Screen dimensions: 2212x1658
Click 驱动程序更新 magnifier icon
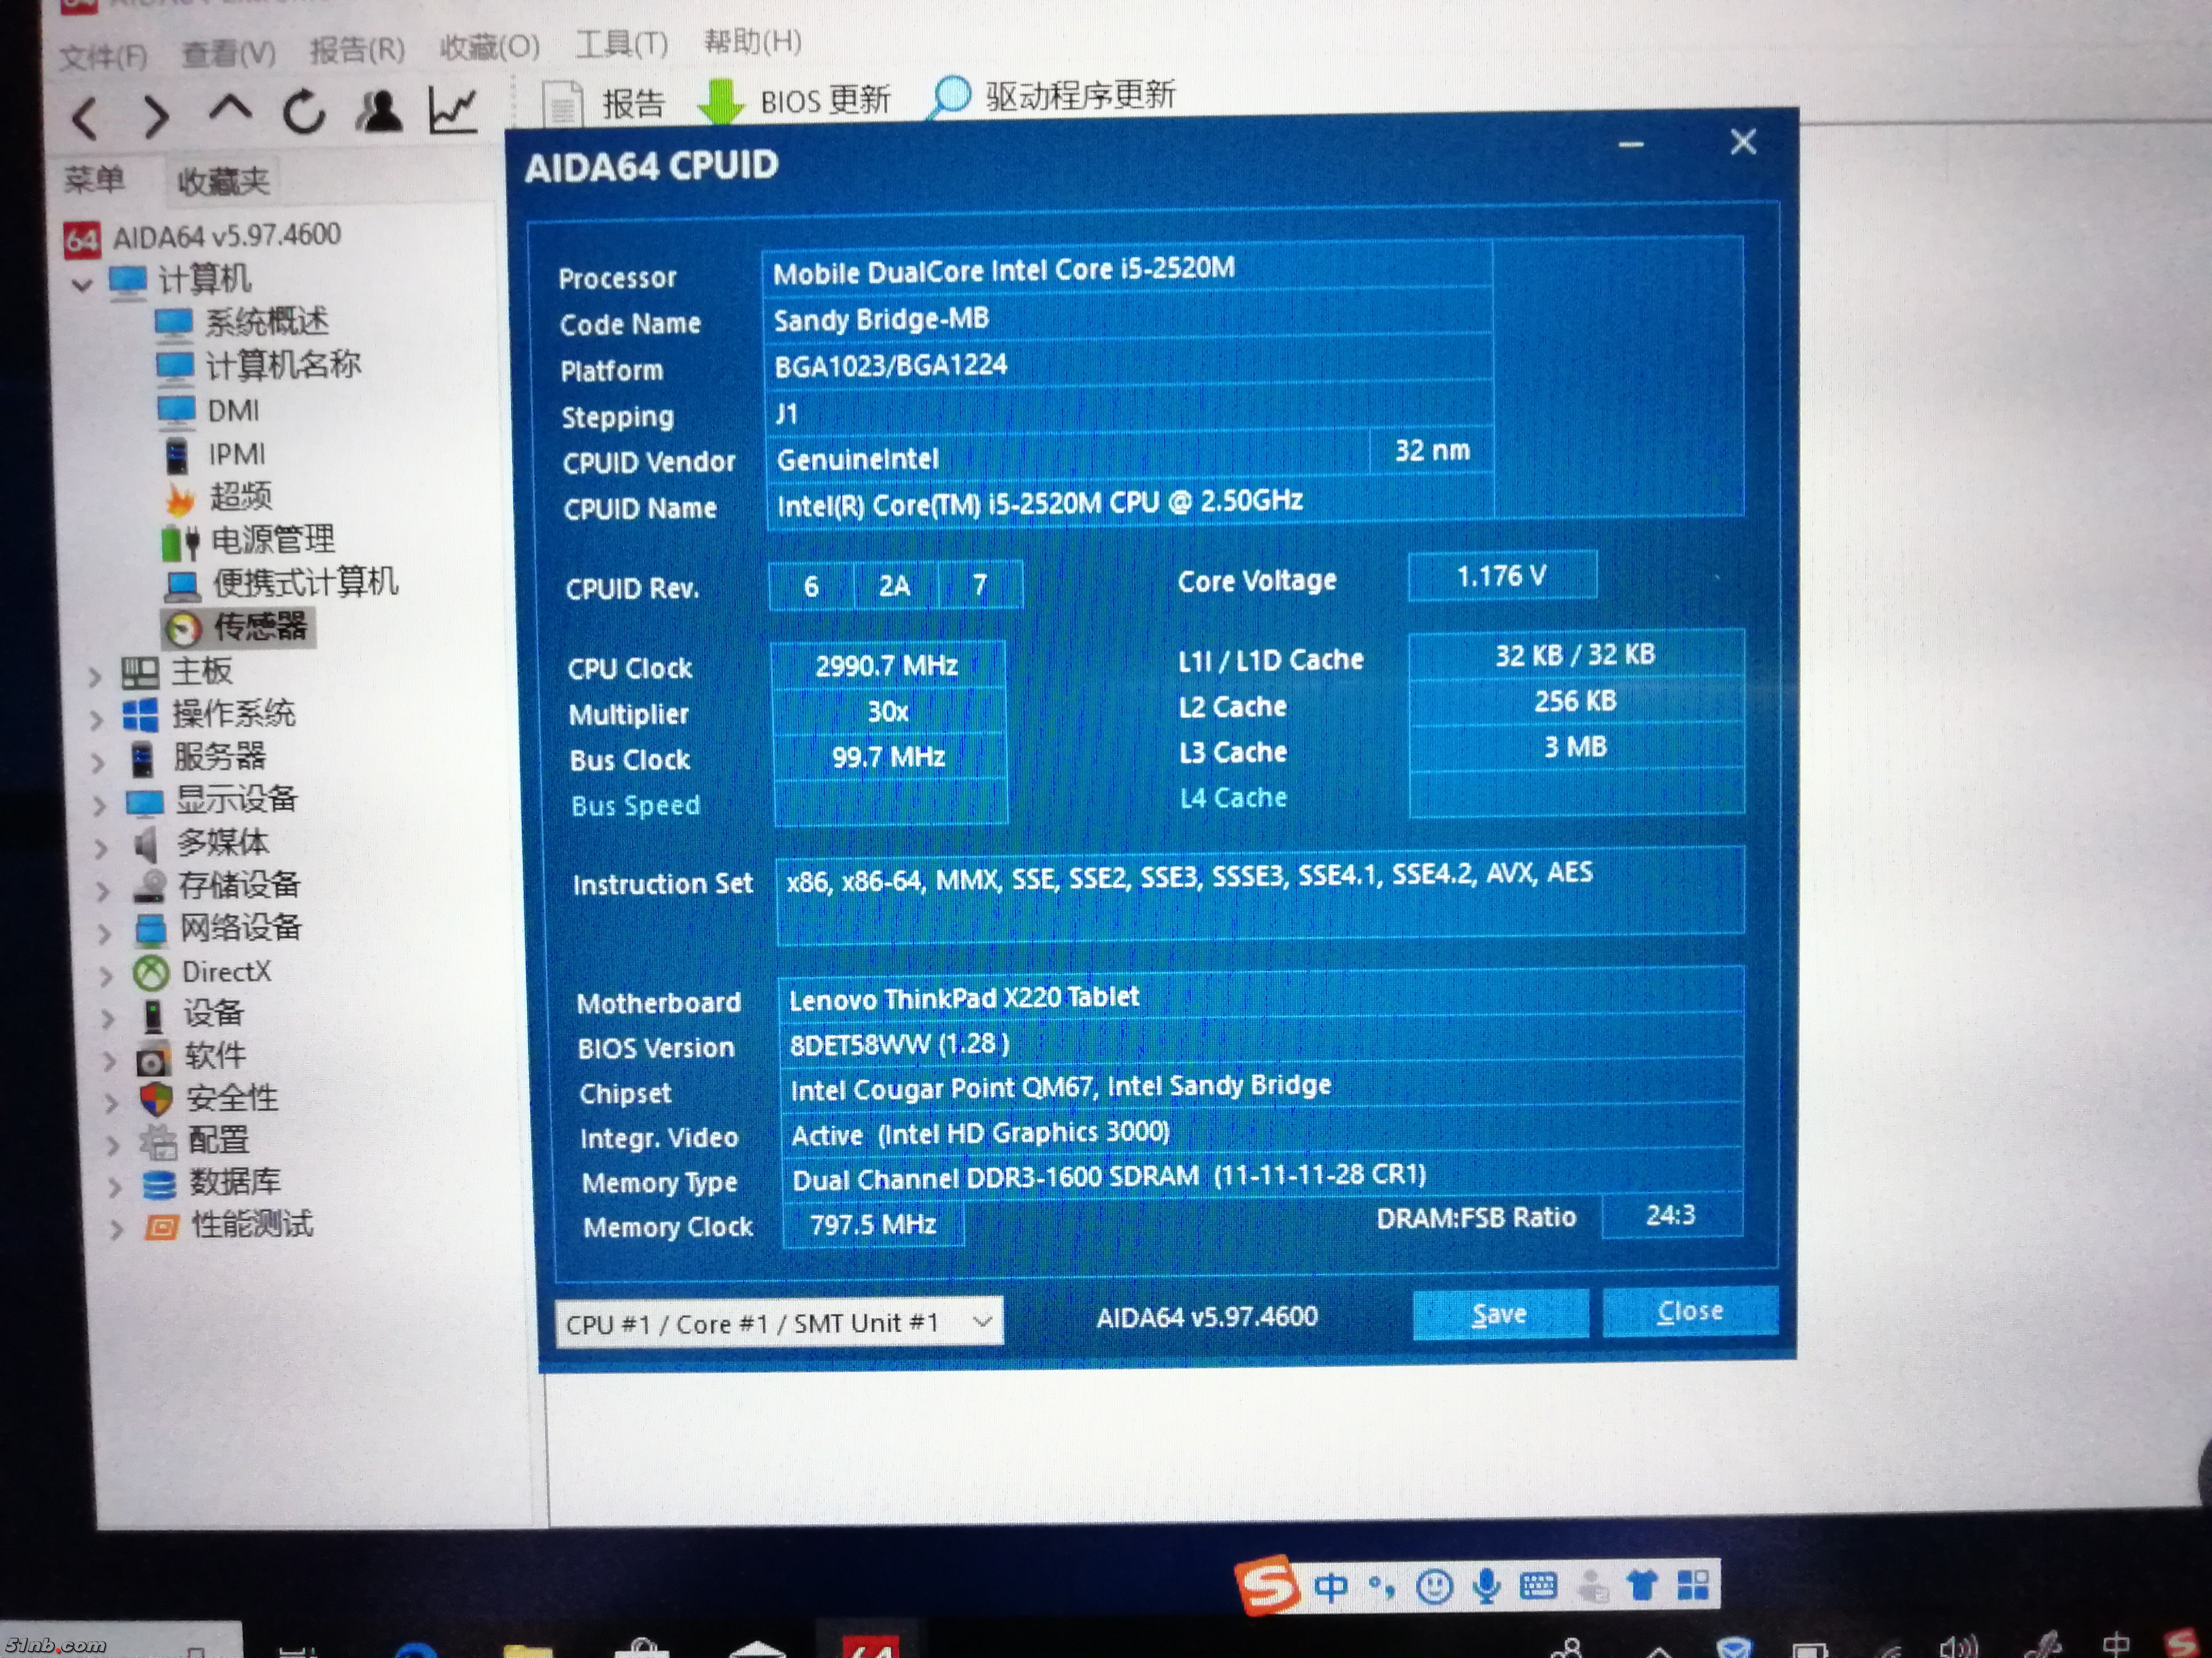(949, 97)
